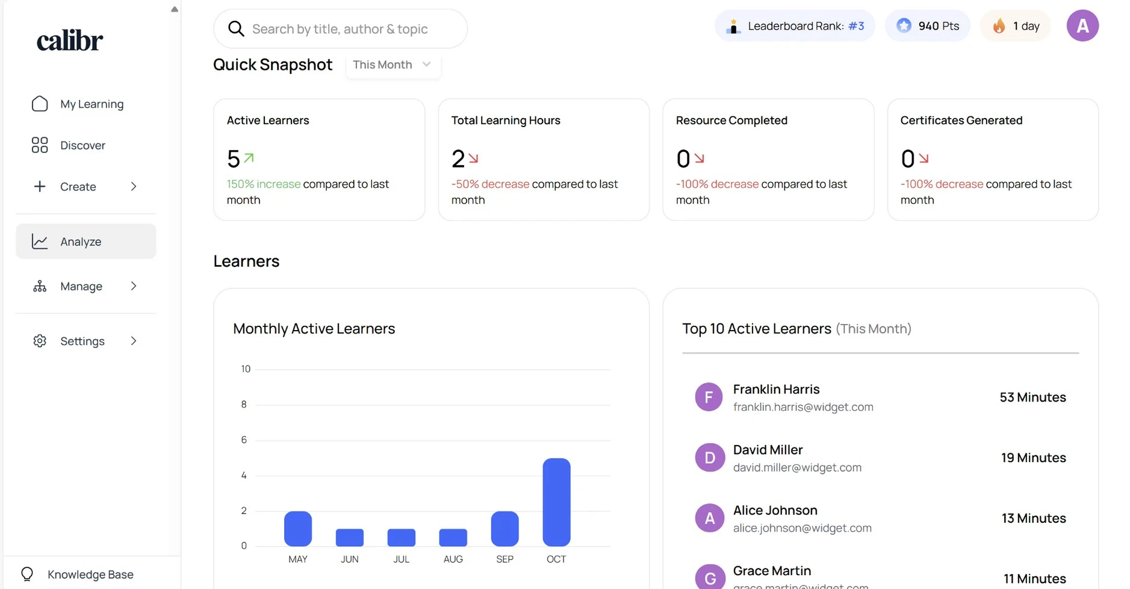The width and height of the screenshot is (1130, 589).
Task: Click the 940 Pts button
Action: [x=927, y=25]
